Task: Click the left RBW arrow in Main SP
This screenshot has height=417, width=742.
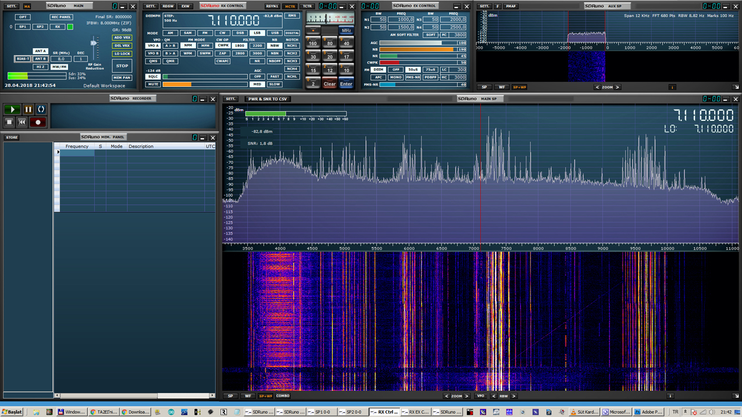Action: pos(494,396)
